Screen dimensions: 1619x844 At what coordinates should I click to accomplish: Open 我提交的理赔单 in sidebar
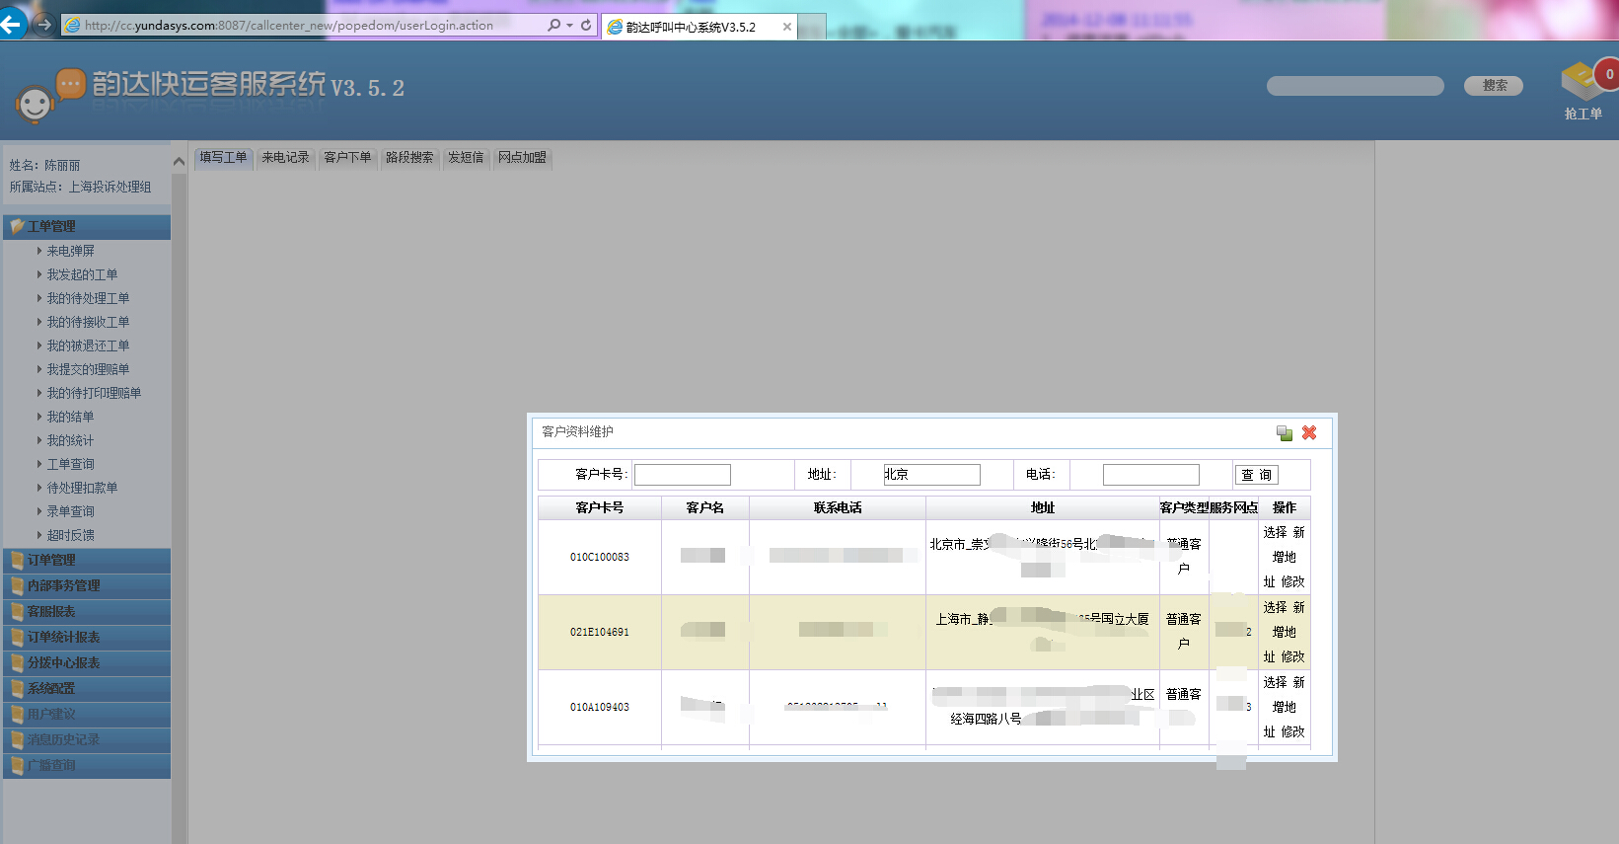(88, 369)
